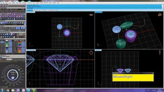The height and width of the screenshot is (92, 164).
Task: Open the Builder category in main menu
Action: (3, 12)
